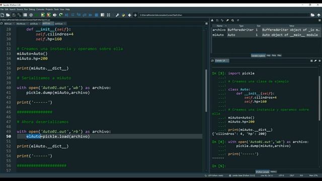Switch to the History bottom tab
Image resolution: width=322 pixels, height=181 pixels.
(x=273, y=171)
